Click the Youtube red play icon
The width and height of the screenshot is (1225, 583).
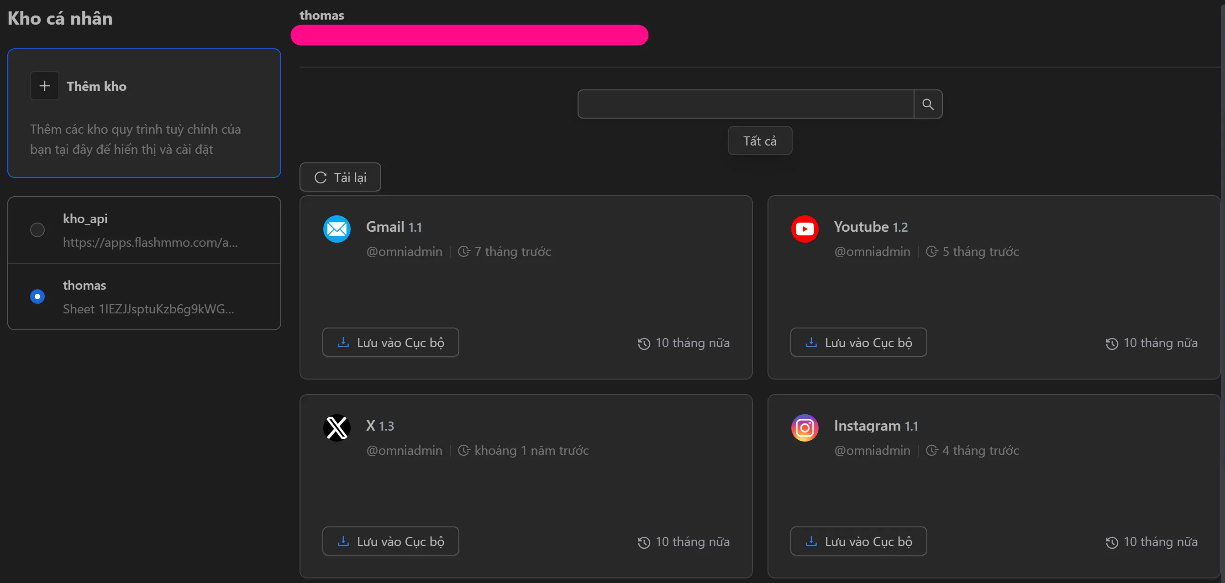click(x=804, y=229)
